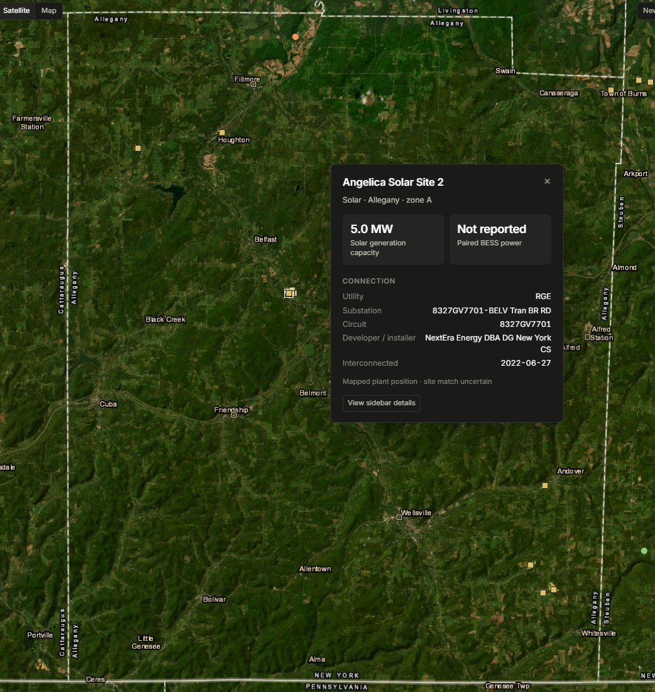Screen dimensions: 655x692
Task: Switch to Satellite view
Action: (16, 10)
